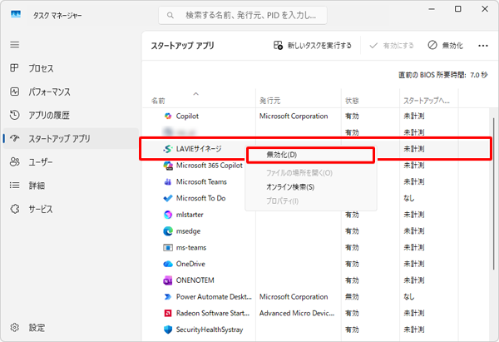Click the ユーザー people icon

[x=15, y=161]
